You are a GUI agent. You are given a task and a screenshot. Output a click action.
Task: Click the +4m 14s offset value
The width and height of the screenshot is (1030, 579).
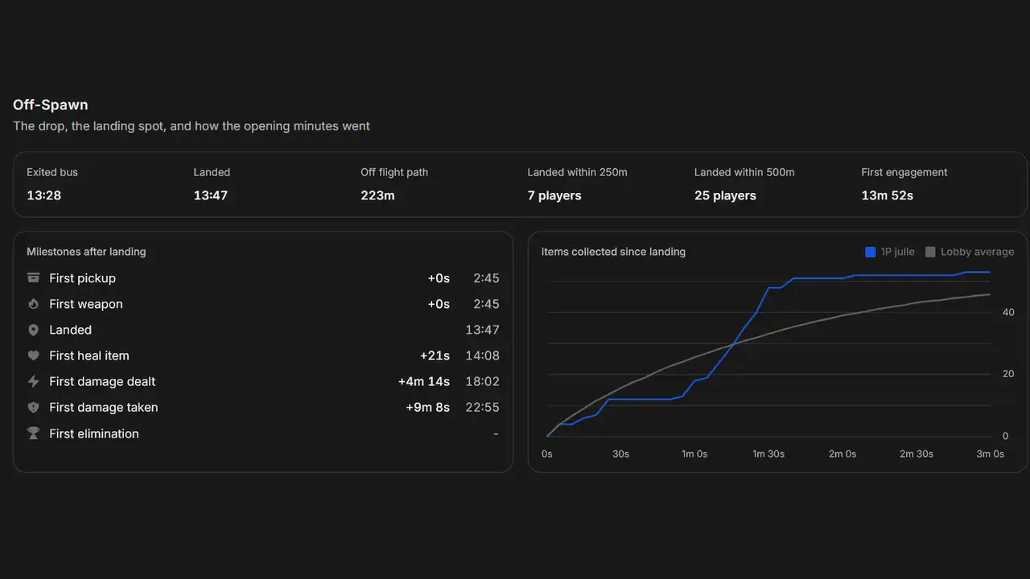pyautogui.click(x=424, y=381)
